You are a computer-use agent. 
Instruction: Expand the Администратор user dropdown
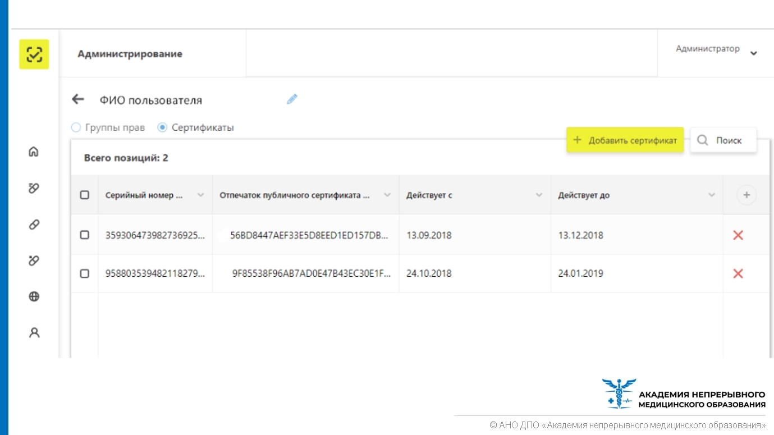pos(754,53)
